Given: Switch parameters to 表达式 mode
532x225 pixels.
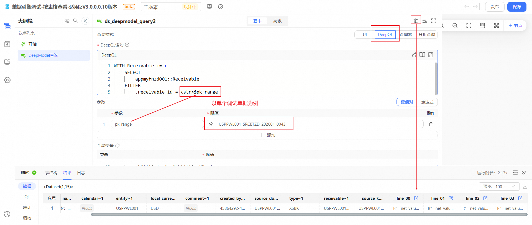Looking at the screenshot, I should pyautogui.click(x=427, y=102).
